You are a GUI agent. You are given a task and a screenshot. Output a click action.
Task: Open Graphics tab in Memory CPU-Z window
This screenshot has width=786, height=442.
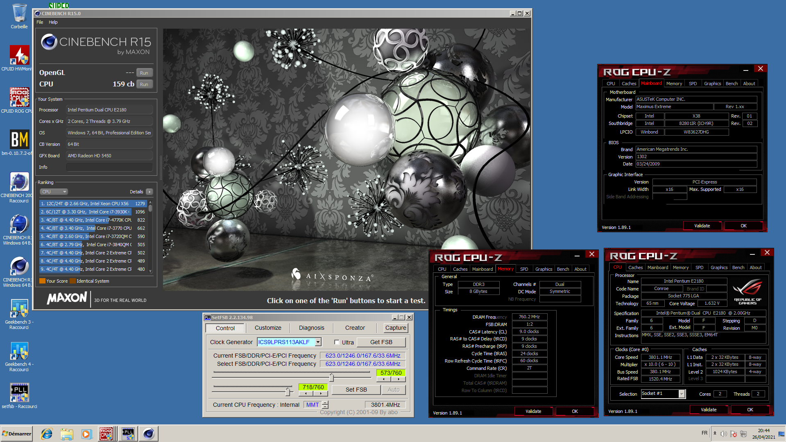544,269
